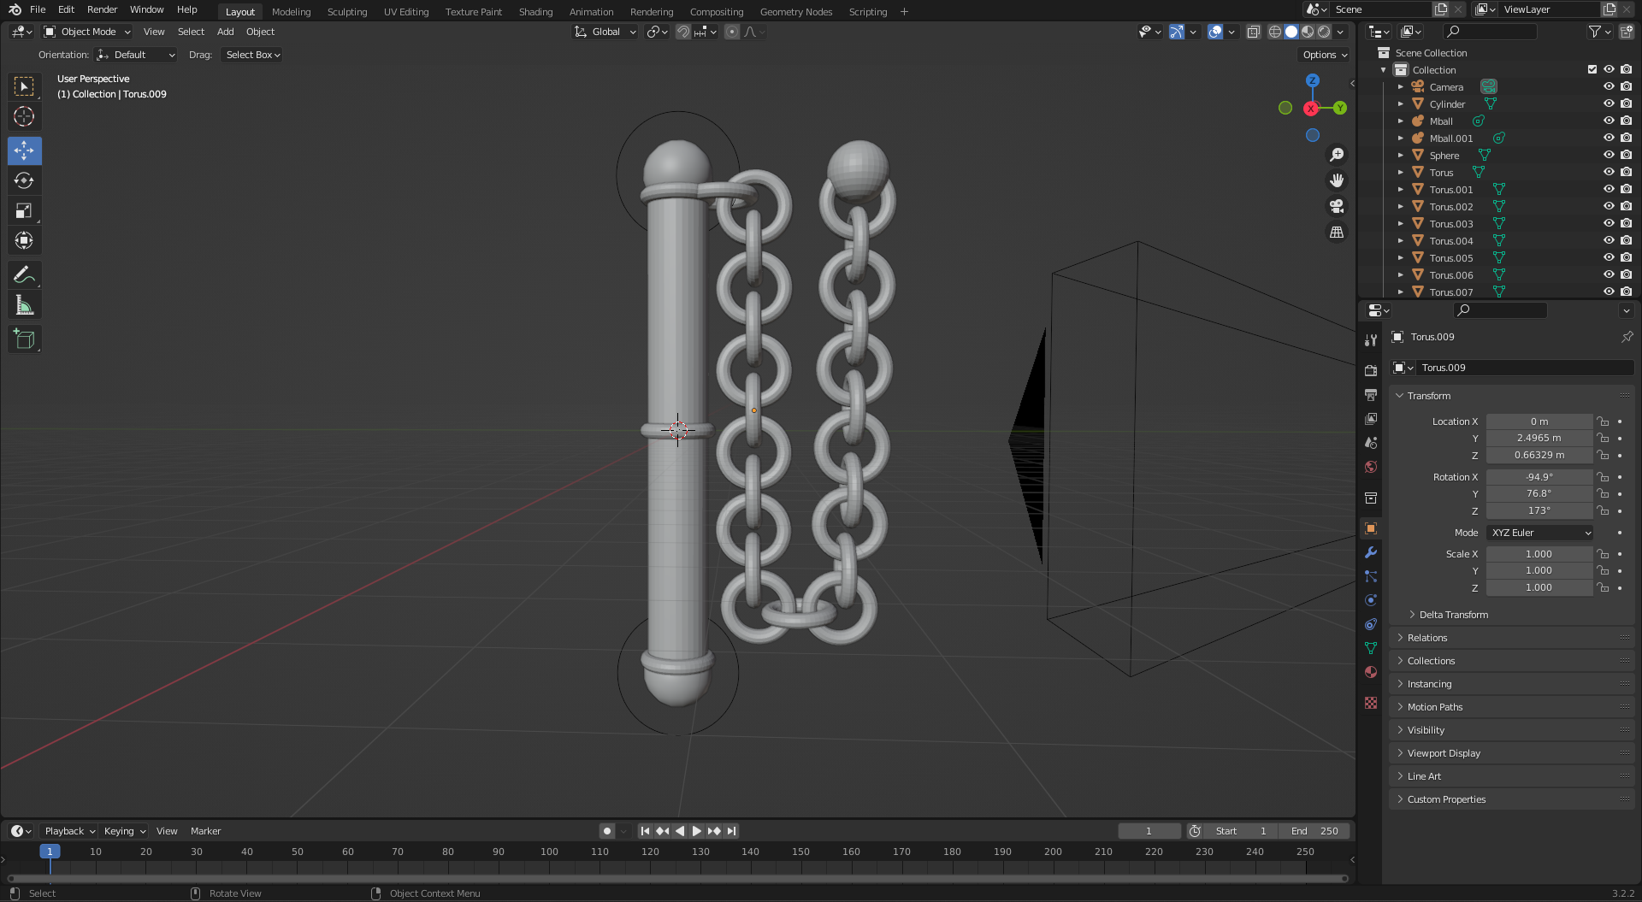Open the Physics properties tab icon
The width and height of the screenshot is (1642, 902).
(1371, 600)
